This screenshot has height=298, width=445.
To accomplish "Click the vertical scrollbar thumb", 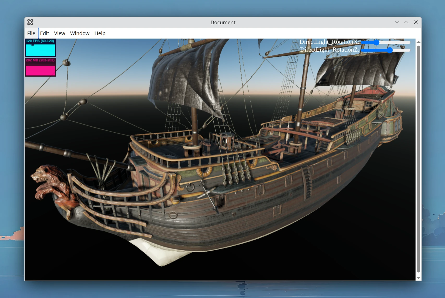I will pos(418,159).
